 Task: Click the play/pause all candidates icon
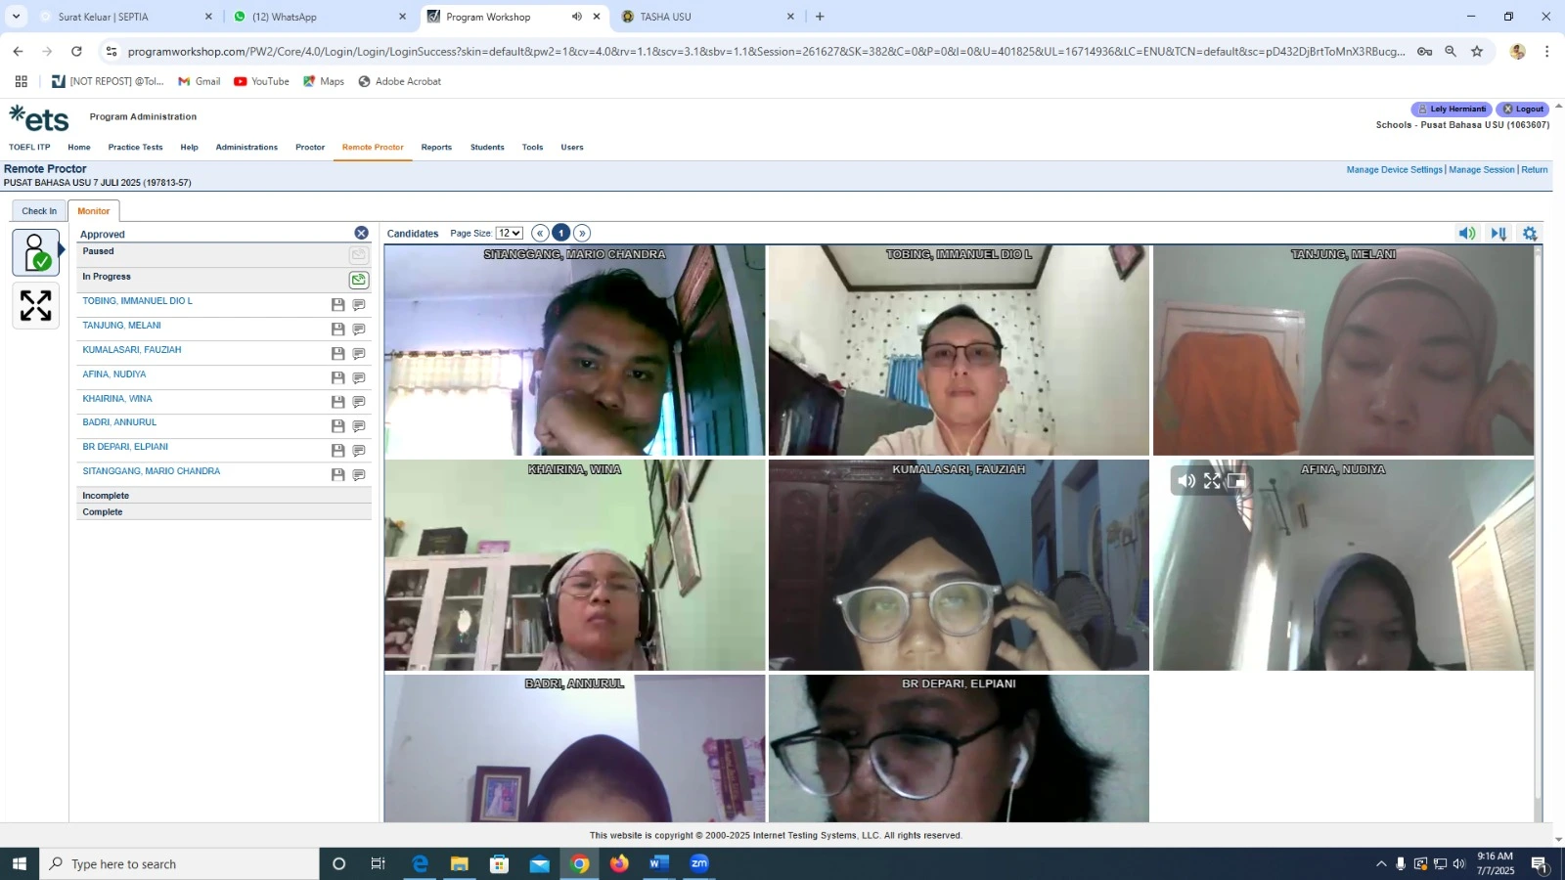(x=1498, y=234)
